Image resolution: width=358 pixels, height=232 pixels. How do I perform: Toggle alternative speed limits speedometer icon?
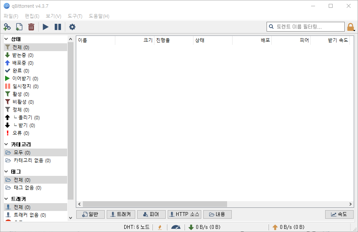tap(176, 227)
